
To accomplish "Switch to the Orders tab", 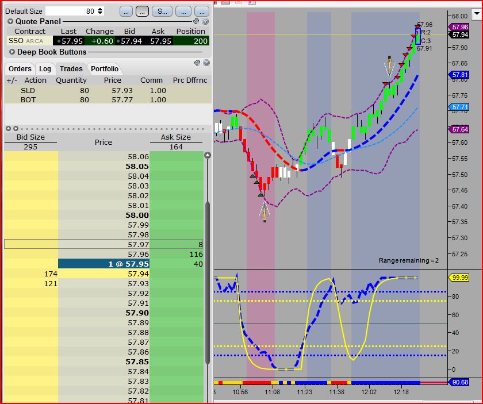I will [20, 68].
